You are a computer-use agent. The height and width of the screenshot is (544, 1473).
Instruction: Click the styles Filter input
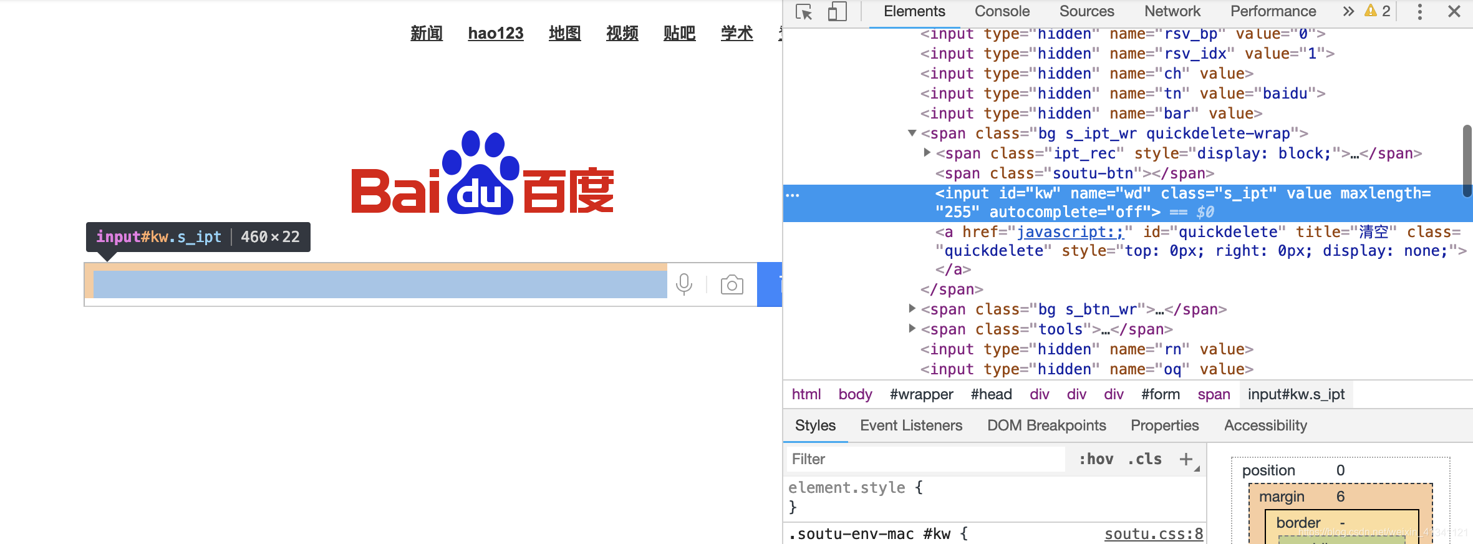click(x=926, y=459)
